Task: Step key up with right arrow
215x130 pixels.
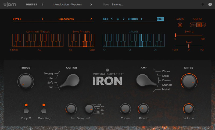Action: [x=124, y=19]
